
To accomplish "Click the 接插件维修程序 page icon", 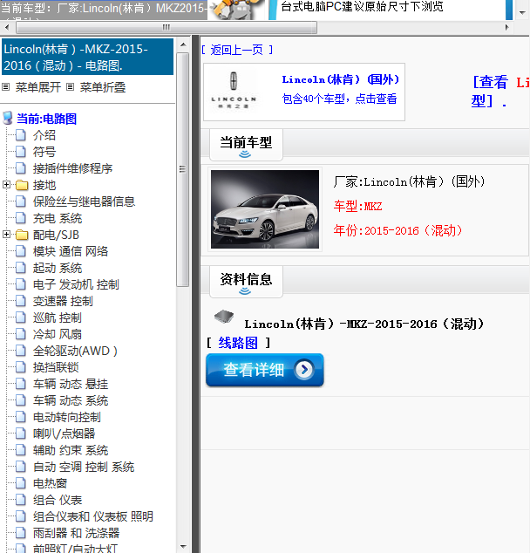I will pyautogui.click(x=21, y=167).
